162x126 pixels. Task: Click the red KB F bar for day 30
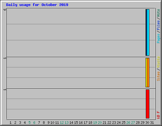(x=147, y=104)
